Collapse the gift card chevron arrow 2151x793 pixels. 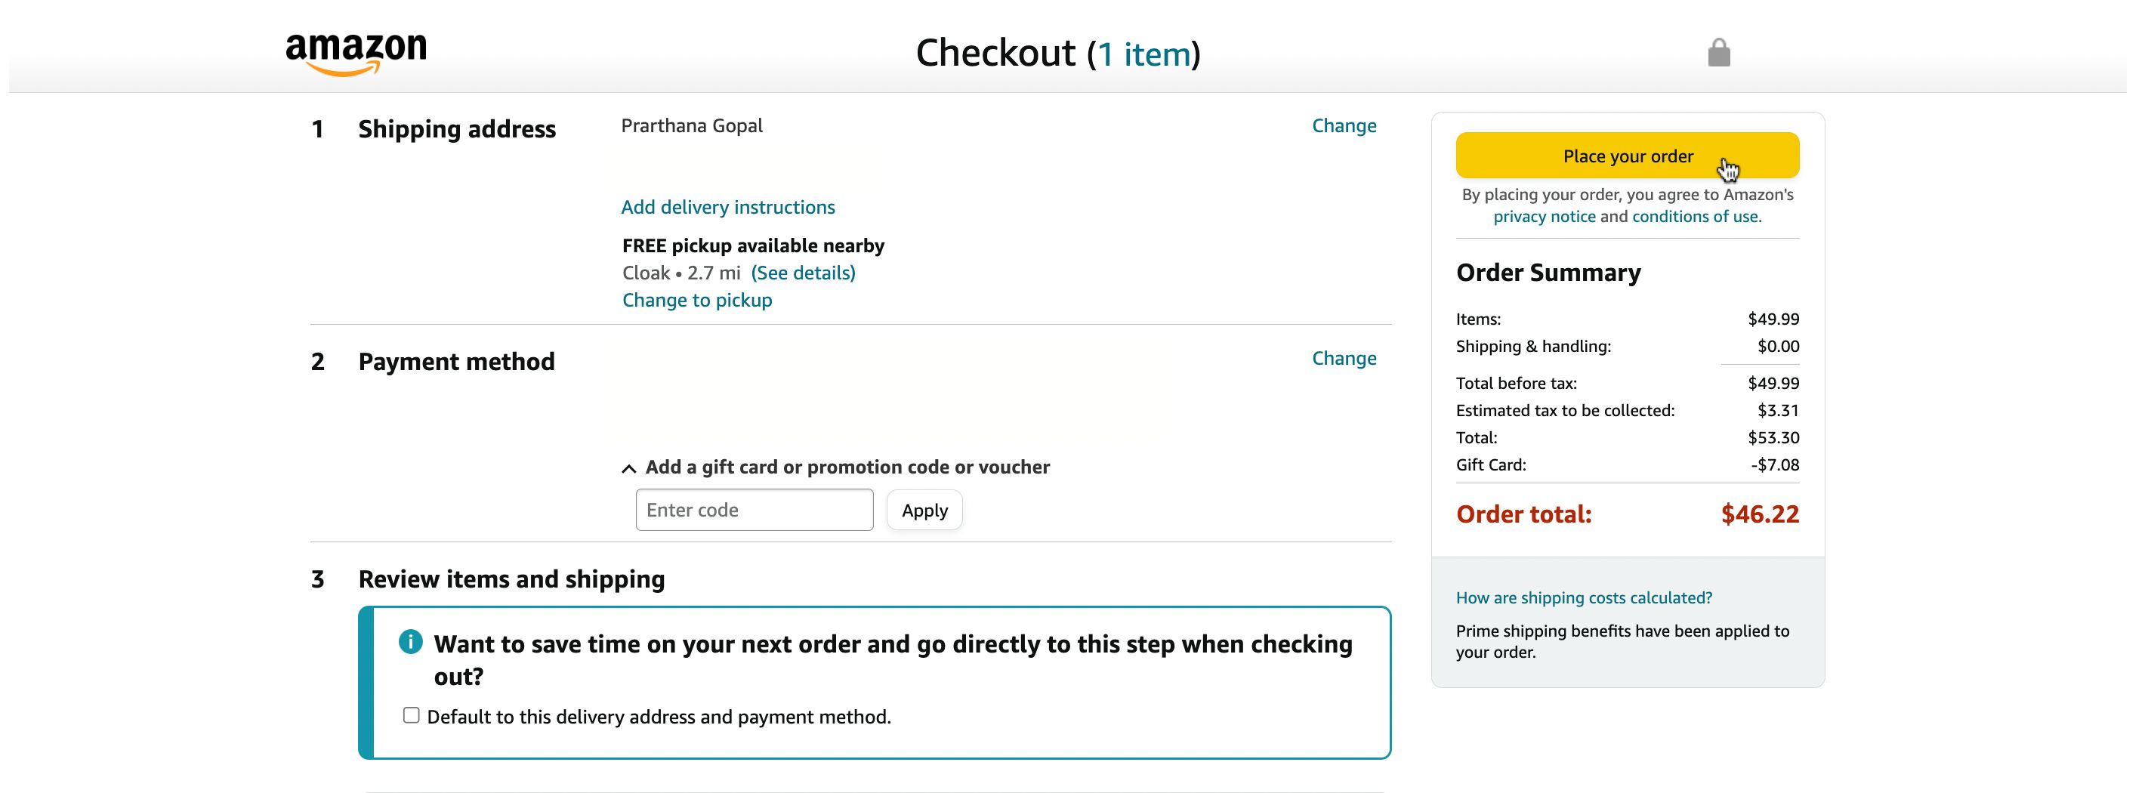(x=629, y=468)
